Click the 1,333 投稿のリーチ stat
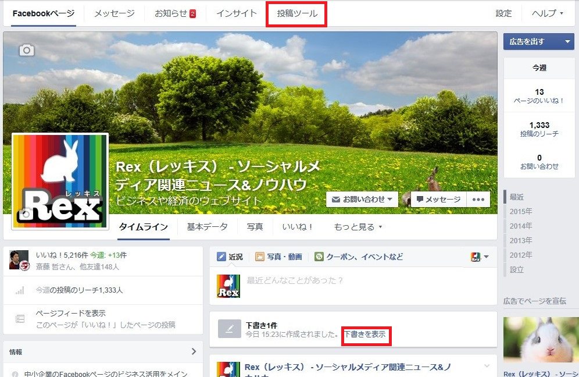This screenshot has height=377, width=579. (x=539, y=129)
